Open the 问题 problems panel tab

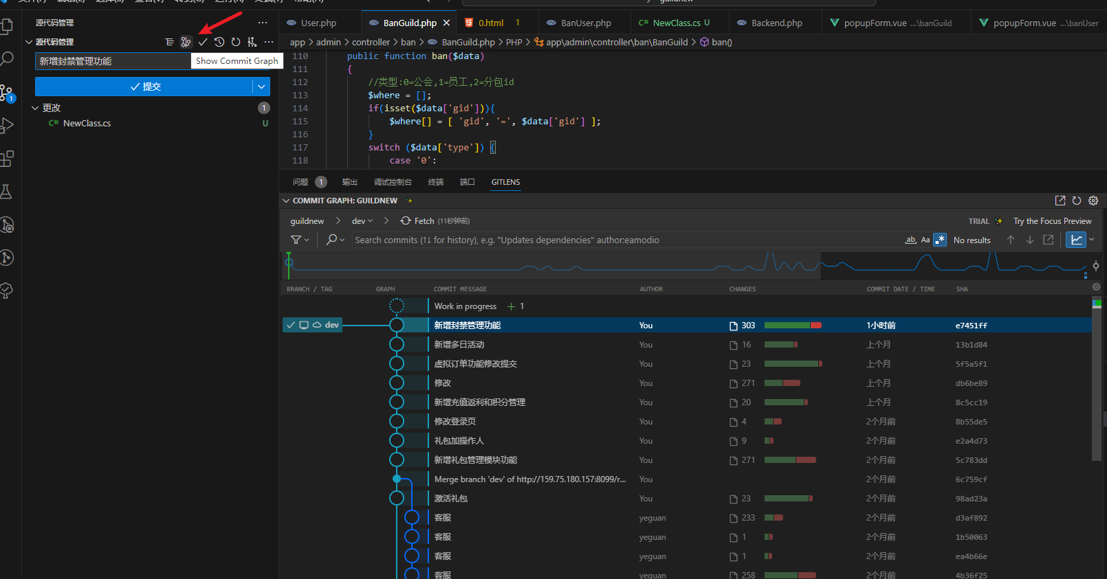300,182
